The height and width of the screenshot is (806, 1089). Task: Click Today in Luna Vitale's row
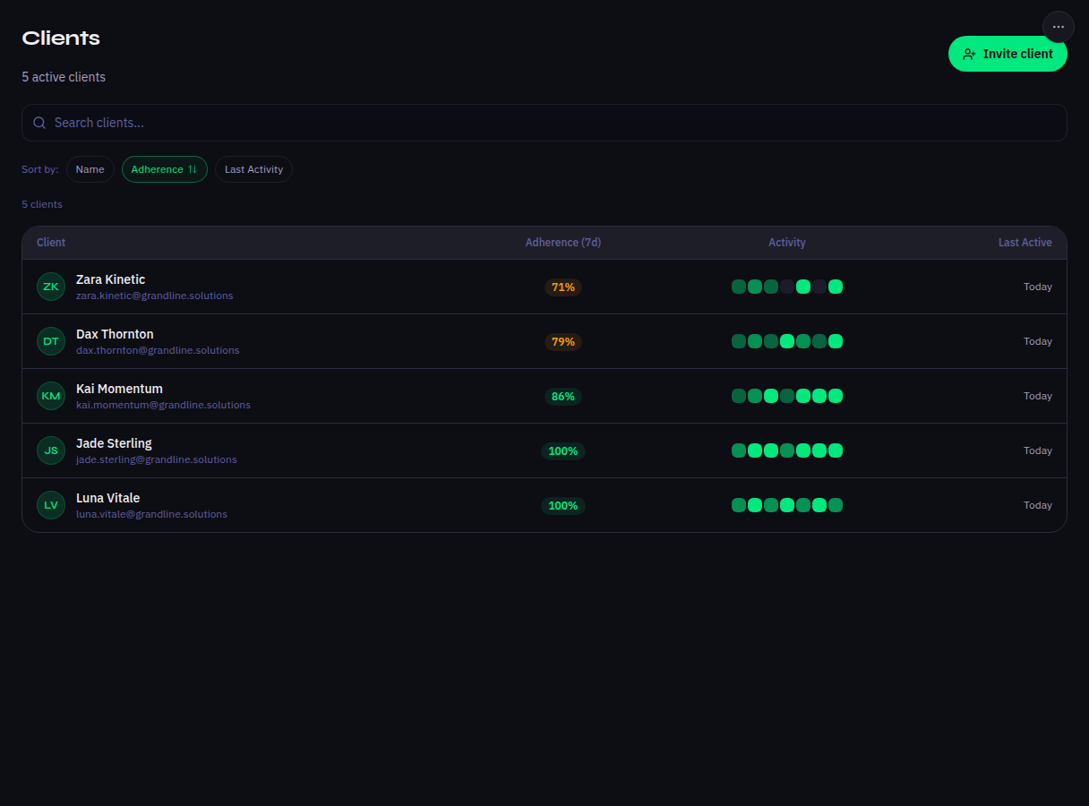(1038, 505)
